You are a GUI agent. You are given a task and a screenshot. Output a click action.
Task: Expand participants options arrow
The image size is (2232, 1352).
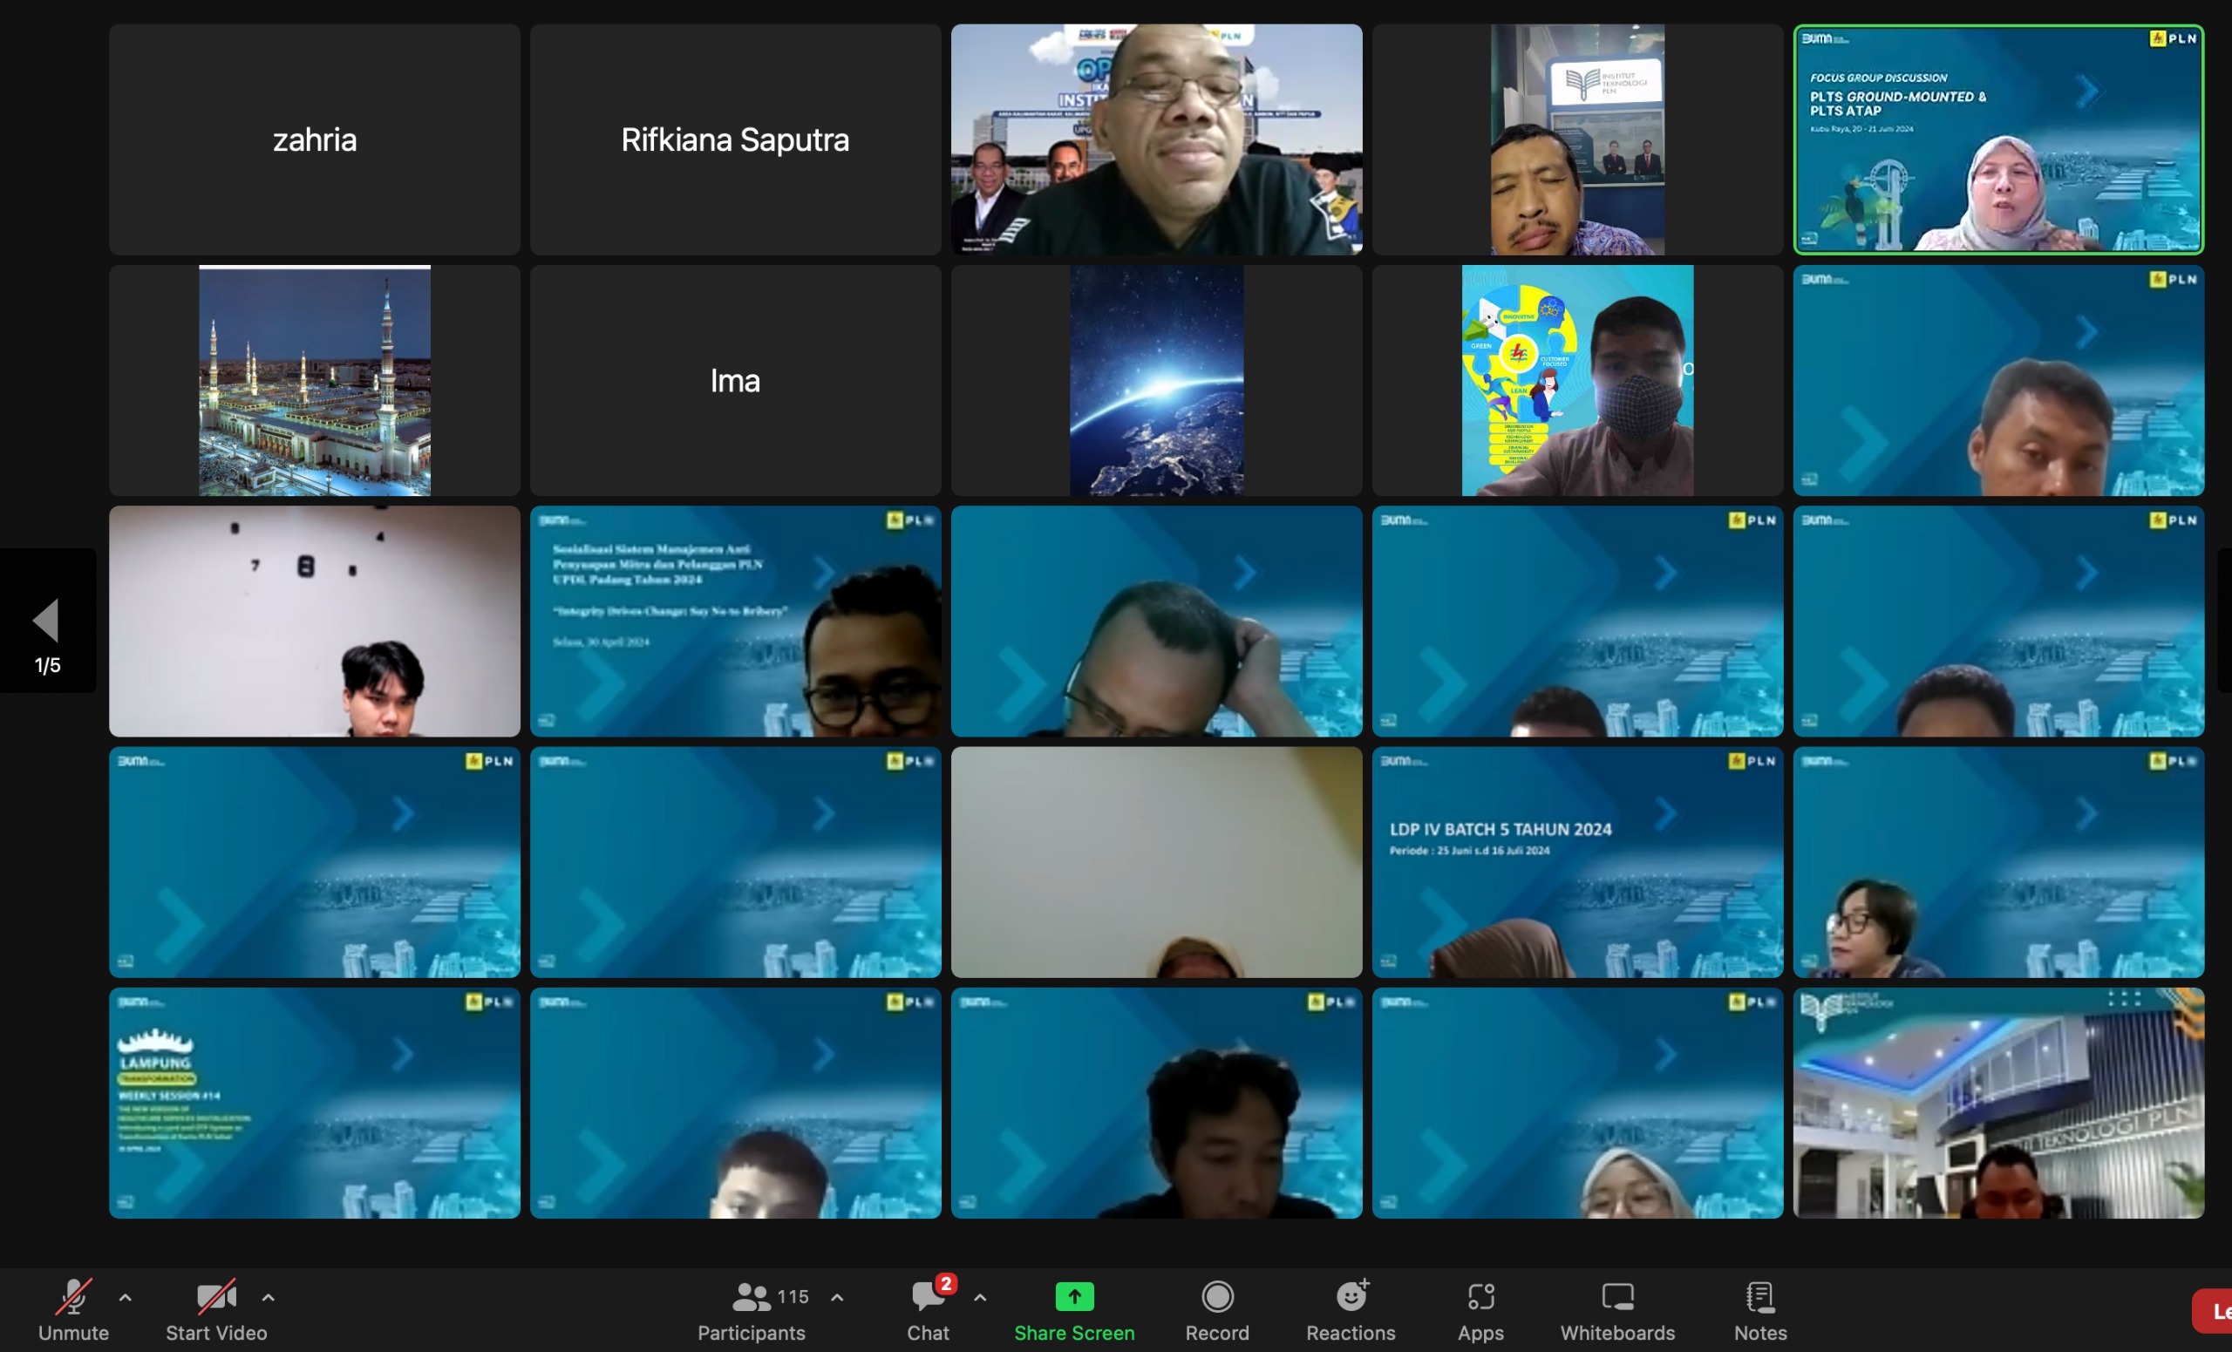[837, 1297]
